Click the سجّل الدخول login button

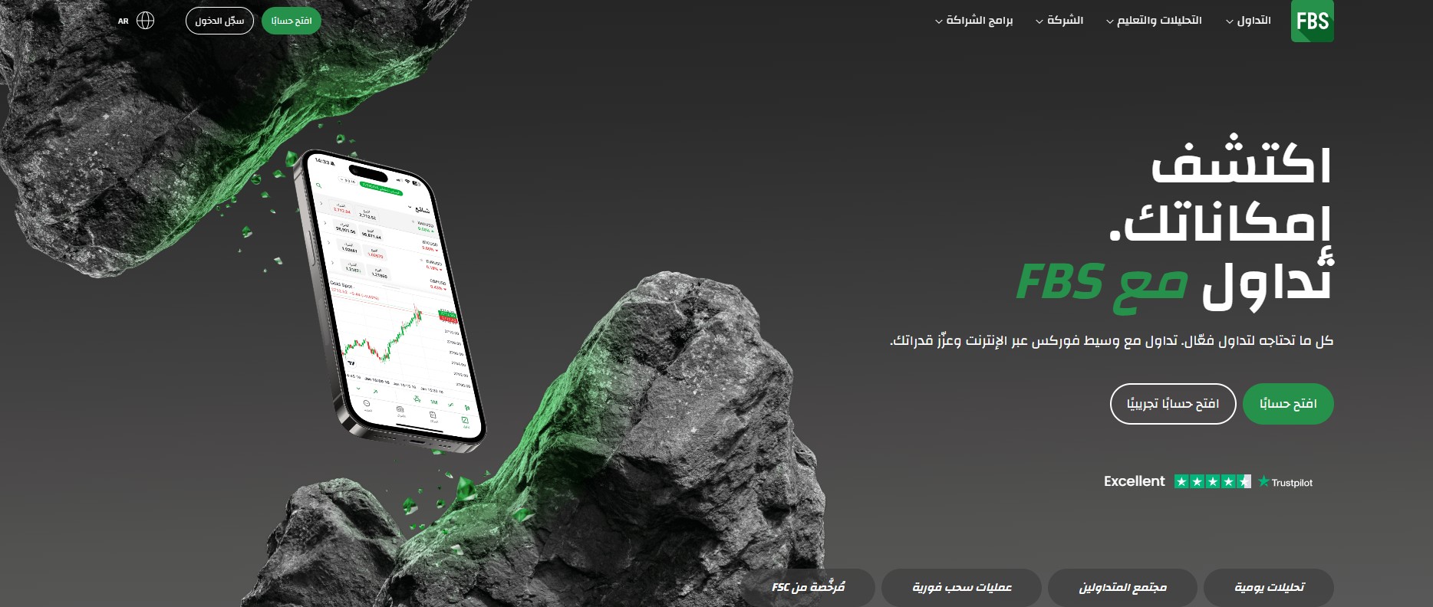point(219,21)
